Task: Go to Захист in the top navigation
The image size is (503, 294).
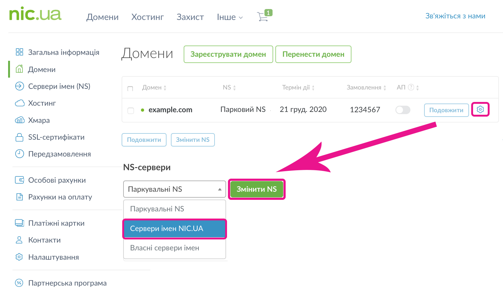Action: (190, 17)
